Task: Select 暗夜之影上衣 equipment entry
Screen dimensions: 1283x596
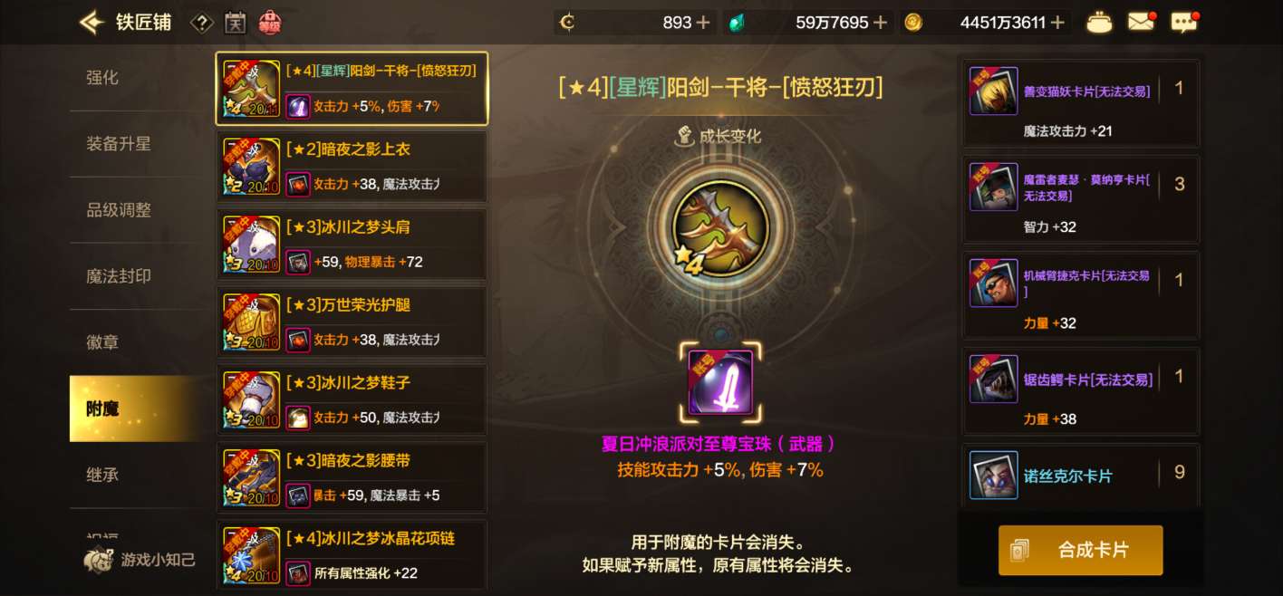Action: [x=352, y=166]
